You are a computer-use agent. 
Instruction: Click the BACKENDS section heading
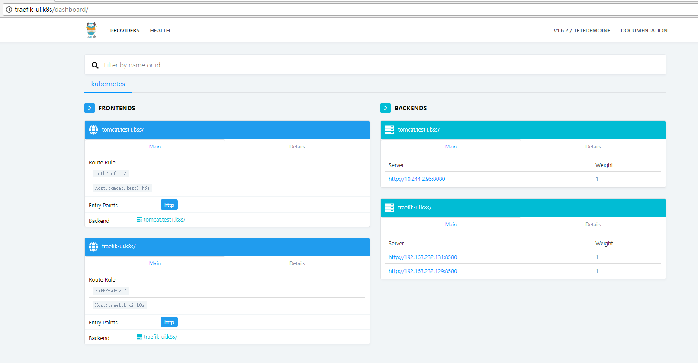pyautogui.click(x=411, y=108)
